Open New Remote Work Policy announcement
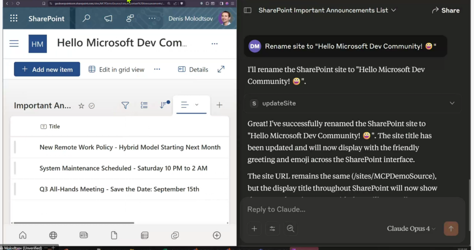The height and width of the screenshot is (250, 474). [x=130, y=147]
